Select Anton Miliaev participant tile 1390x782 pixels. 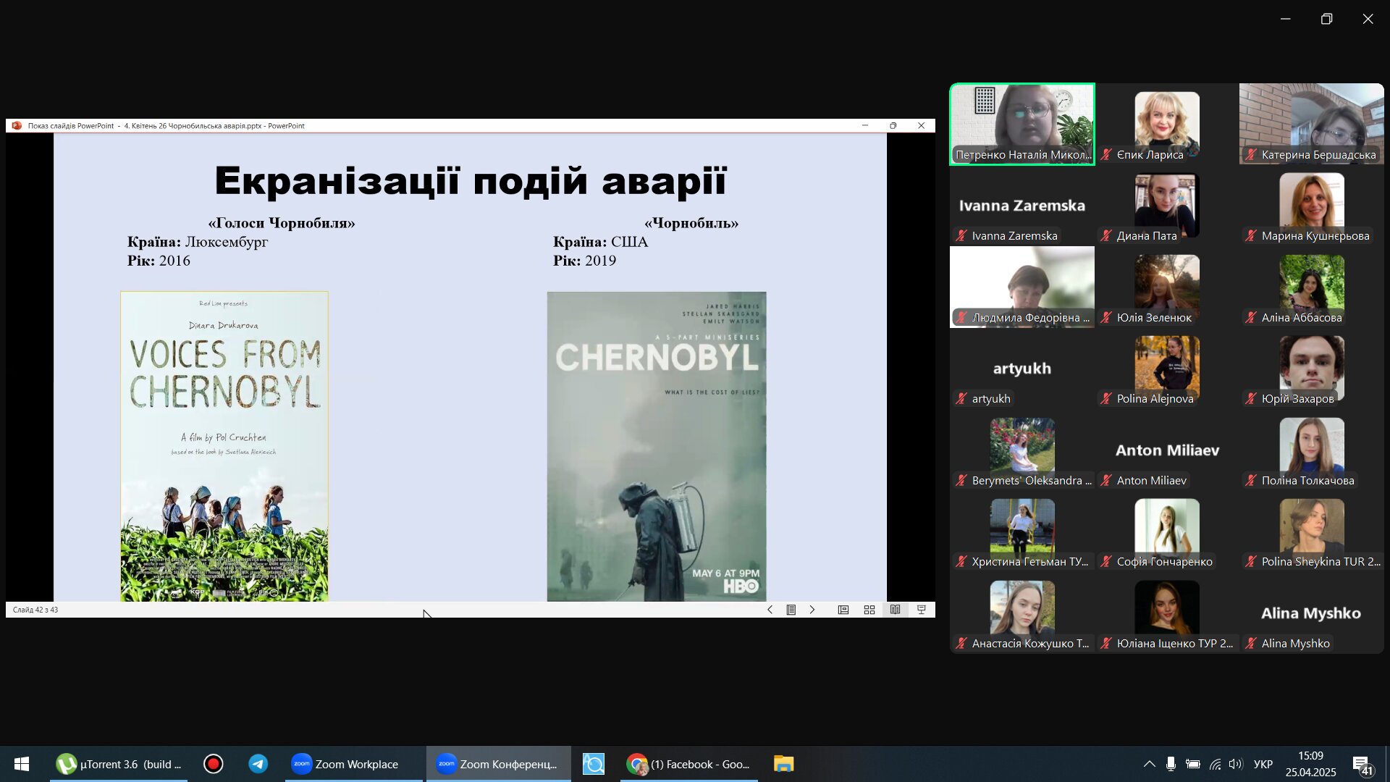(1167, 450)
